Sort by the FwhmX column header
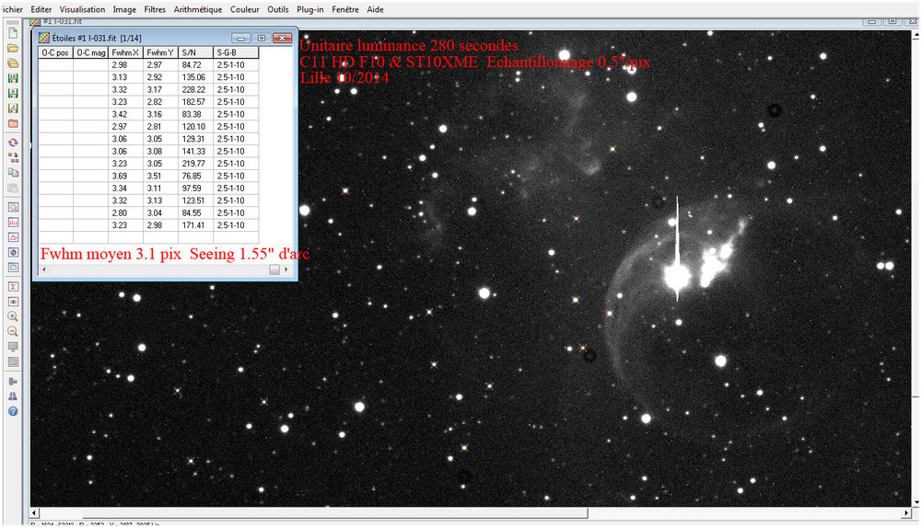Viewport: 921px width, 527px height. pos(125,52)
